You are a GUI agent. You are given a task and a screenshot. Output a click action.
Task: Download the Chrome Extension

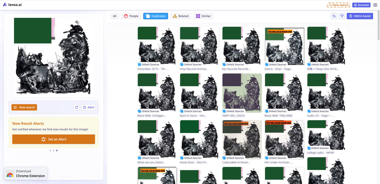(26, 174)
